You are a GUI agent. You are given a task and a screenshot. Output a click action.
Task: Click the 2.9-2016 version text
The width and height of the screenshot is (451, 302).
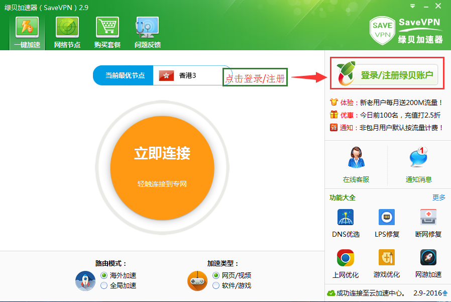pos(427,293)
